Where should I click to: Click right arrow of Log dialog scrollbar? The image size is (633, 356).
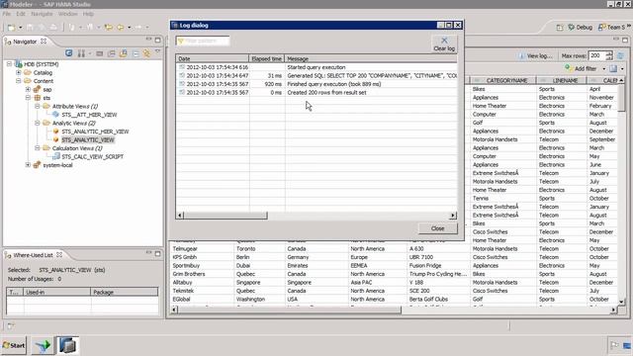pyautogui.click(x=453, y=216)
